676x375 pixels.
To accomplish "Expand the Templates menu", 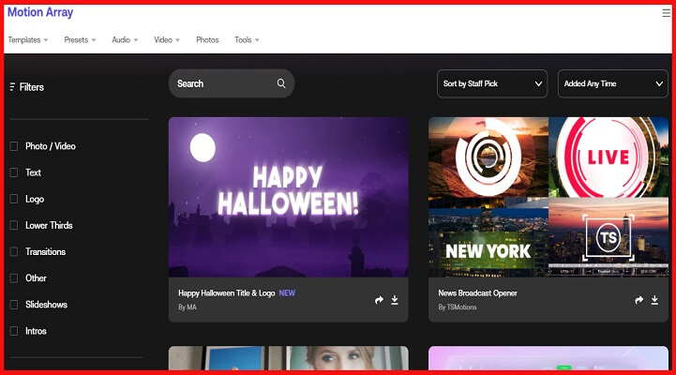I will coord(28,39).
